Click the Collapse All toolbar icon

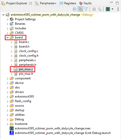tap(75, 9)
